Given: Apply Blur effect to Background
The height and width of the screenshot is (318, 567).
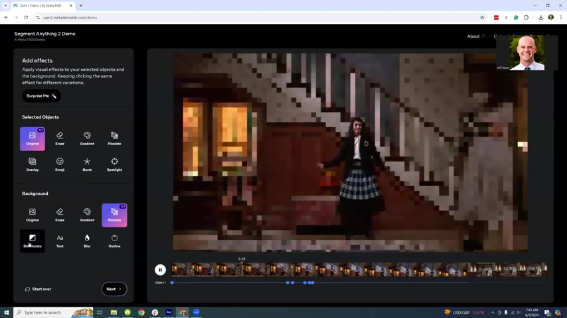Looking at the screenshot, I should click(x=87, y=241).
